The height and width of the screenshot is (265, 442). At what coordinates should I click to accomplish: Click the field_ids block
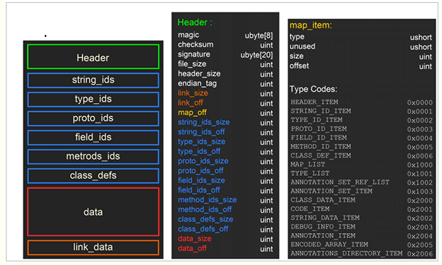tap(93, 137)
